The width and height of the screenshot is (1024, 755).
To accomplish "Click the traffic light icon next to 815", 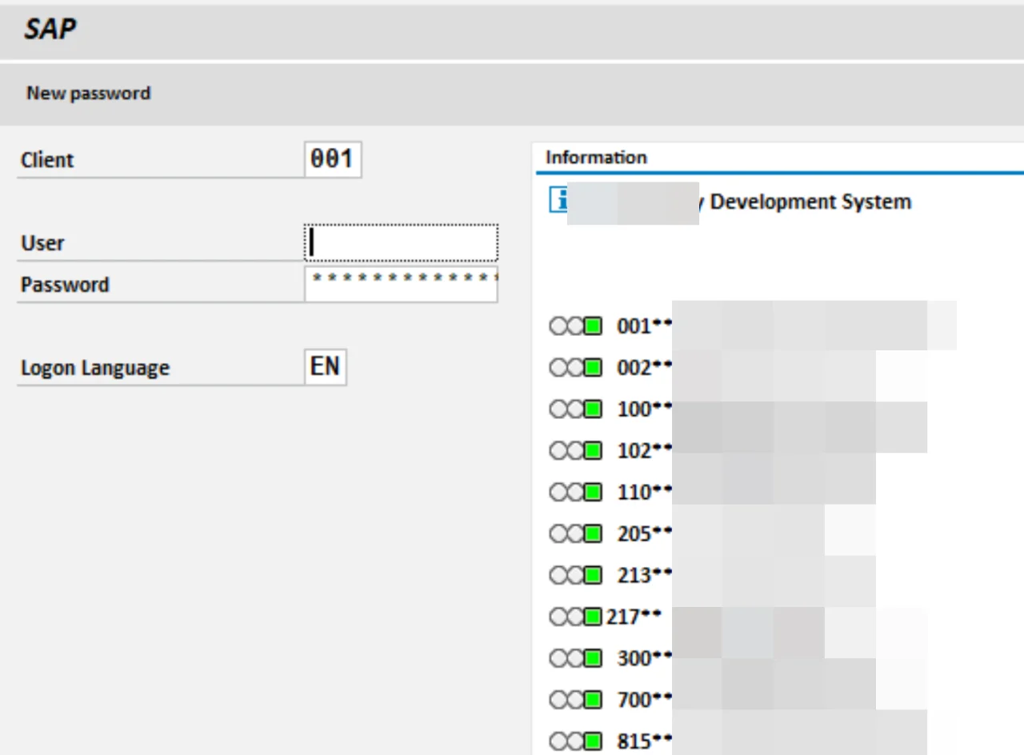I will (x=575, y=741).
